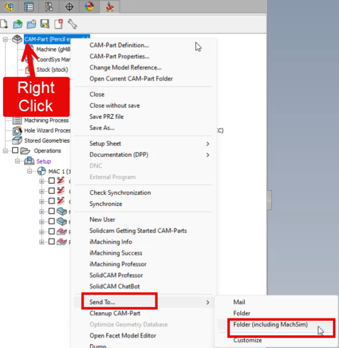This screenshot has width=339, height=348.
Task: Choose Save As... from context menu
Action: click(x=102, y=128)
